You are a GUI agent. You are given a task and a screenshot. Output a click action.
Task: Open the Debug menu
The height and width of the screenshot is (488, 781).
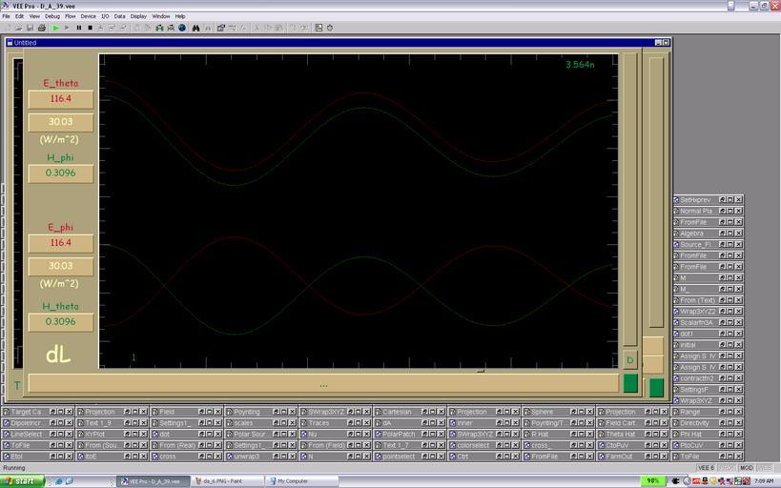click(x=51, y=16)
